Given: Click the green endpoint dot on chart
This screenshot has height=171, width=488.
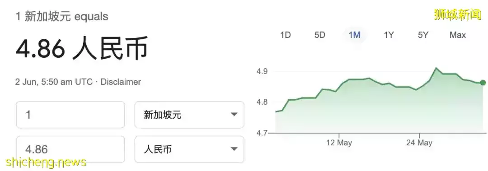Looking at the screenshot, I should (x=483, y=83).
